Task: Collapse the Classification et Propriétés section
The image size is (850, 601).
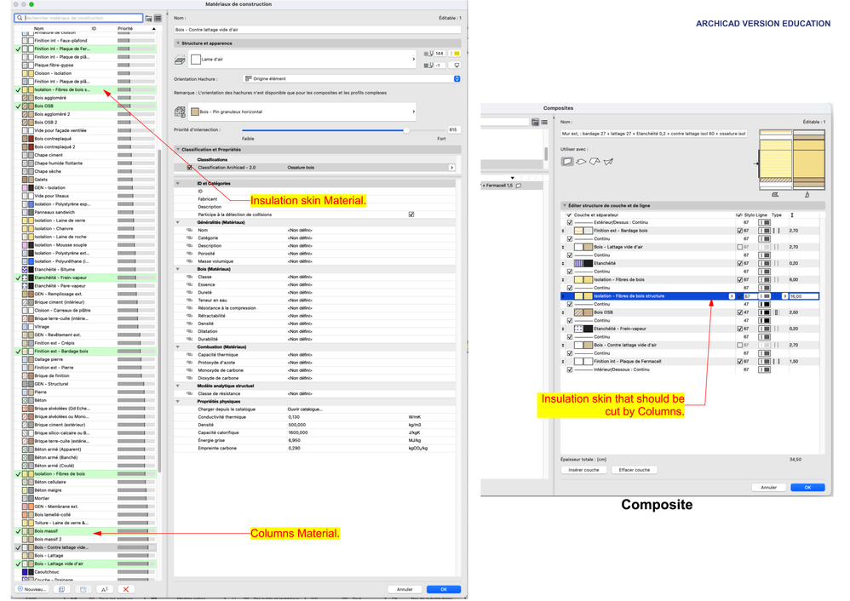Action: 178,150
